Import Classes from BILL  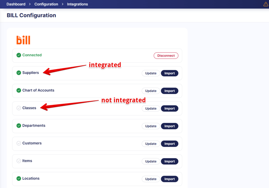169,108
